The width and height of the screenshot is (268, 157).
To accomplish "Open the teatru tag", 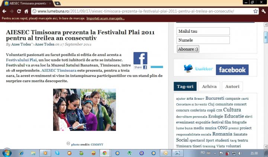I will click(243, 140).
